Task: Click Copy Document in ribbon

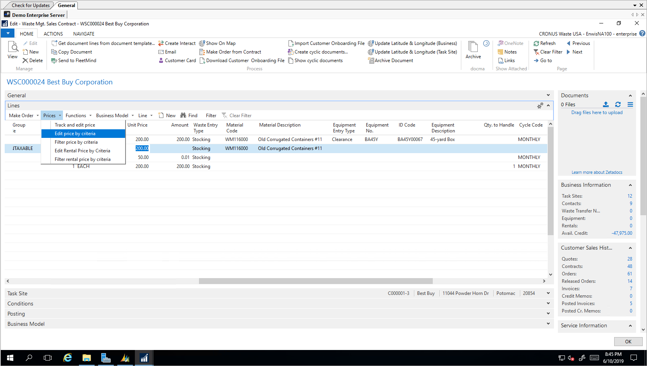Action: (72, 52)
